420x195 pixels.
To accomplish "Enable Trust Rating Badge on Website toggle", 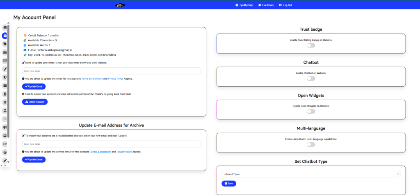I will coord(311,45).
